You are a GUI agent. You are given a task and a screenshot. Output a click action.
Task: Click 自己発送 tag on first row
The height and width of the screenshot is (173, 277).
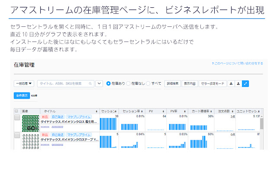pos(58,117)
